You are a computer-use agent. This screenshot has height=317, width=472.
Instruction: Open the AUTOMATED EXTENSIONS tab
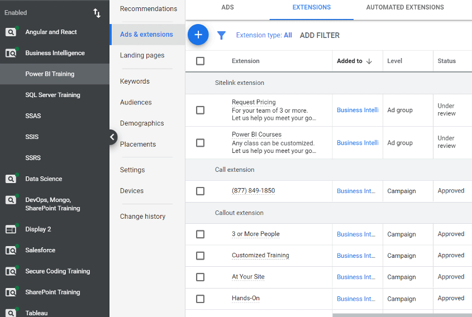tap(405, 7)
